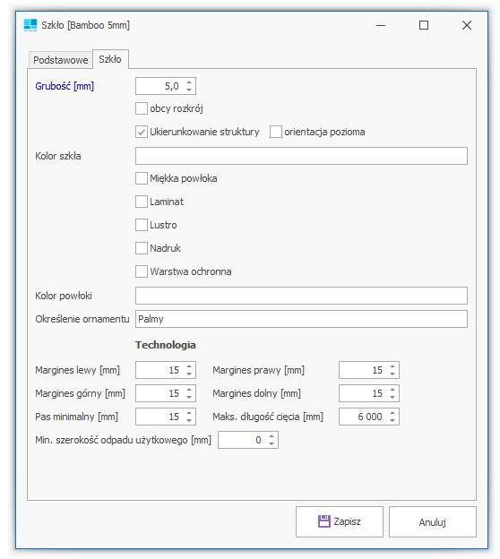Cancel the dialog with Anuluj
The width and height of the screenshot is (500, 559).
coord(432,521)
